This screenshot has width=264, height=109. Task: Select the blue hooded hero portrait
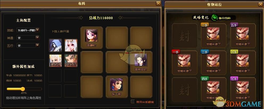[56, 45]
